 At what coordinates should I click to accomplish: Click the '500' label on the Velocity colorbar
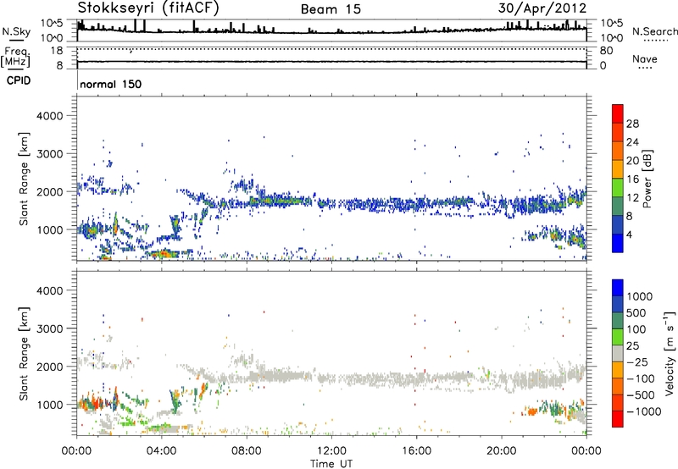pos(636,313)
